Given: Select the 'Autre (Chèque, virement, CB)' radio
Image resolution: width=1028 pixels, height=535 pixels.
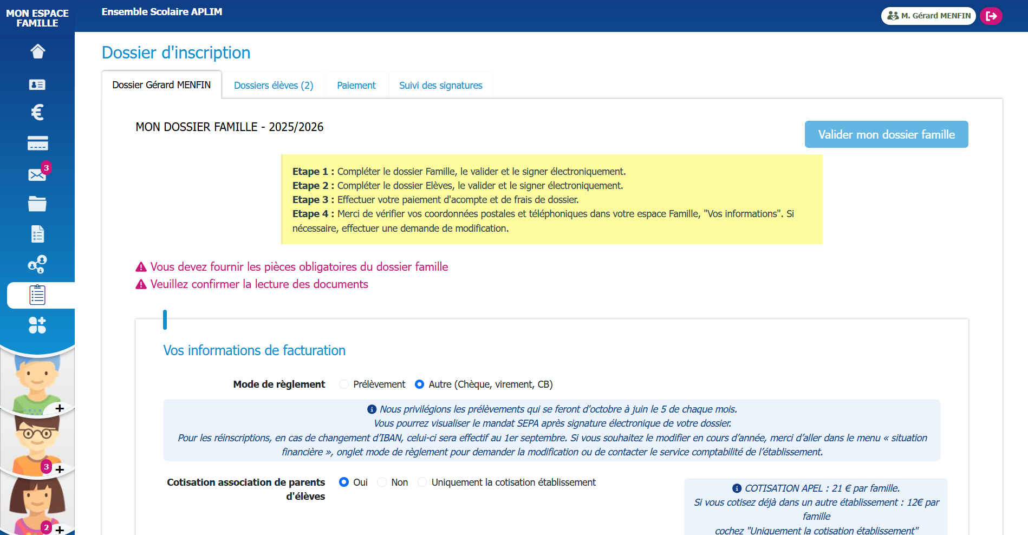Looking at the screenshot, I should tap(419, 384).
